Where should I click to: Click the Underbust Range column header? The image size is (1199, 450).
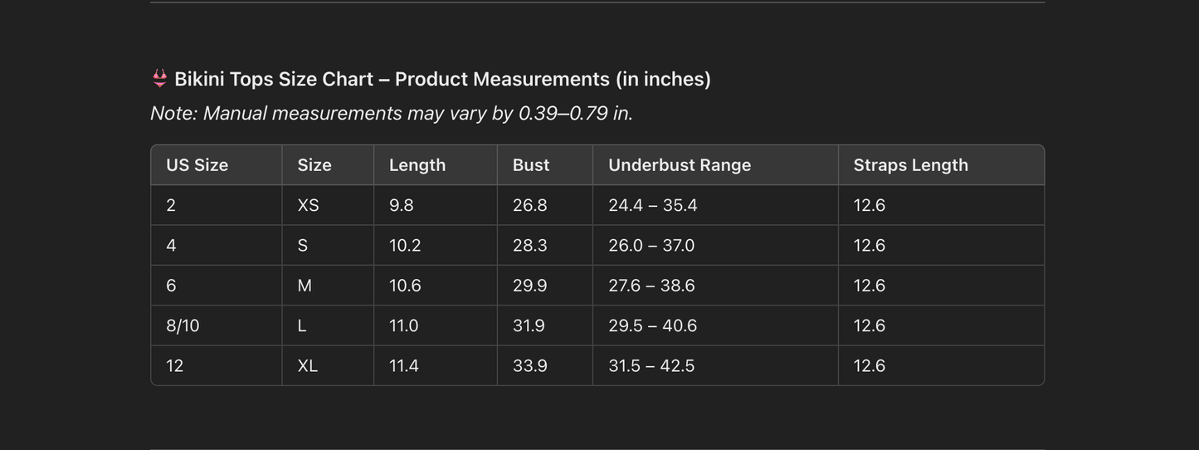coord(680,165)
